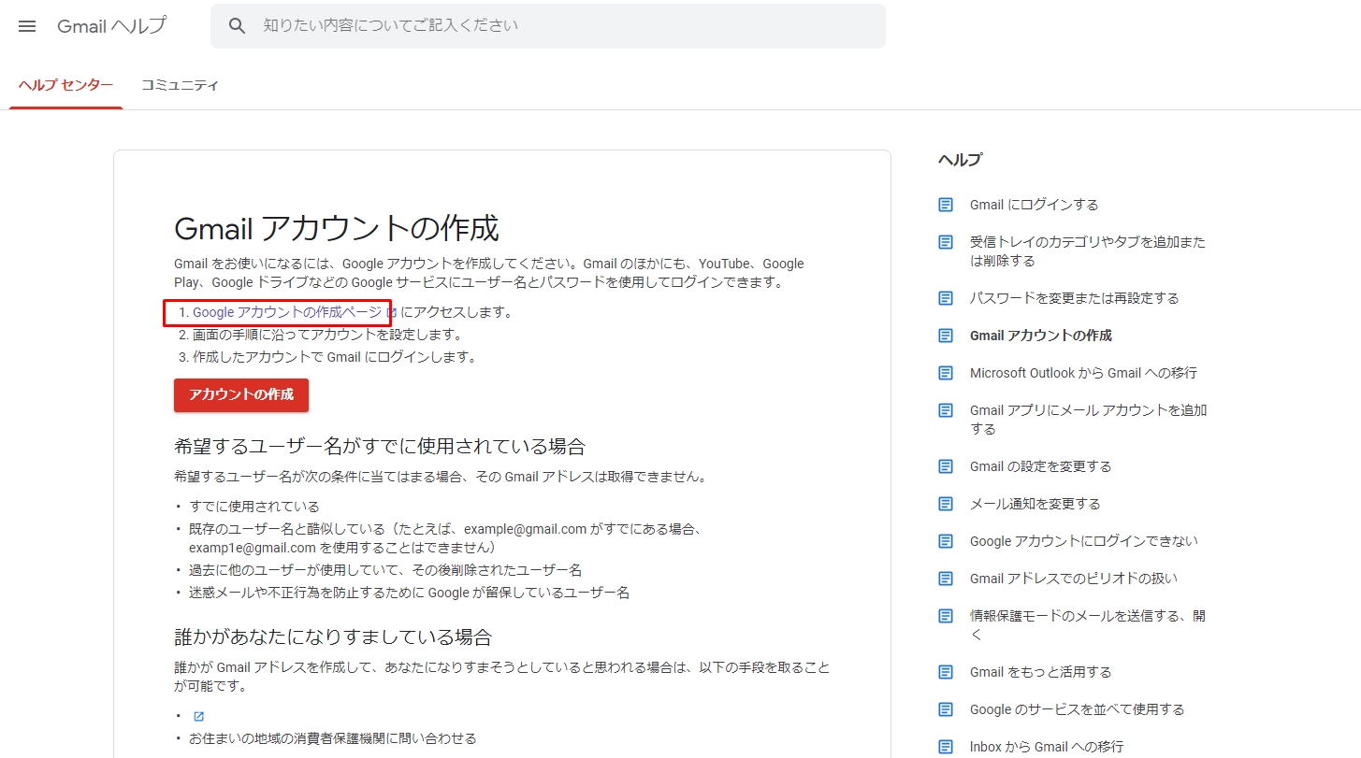Click step text 作成したアカウントで Gmail にログインします
Screen dimensions: 1361x758
[335, 357]
